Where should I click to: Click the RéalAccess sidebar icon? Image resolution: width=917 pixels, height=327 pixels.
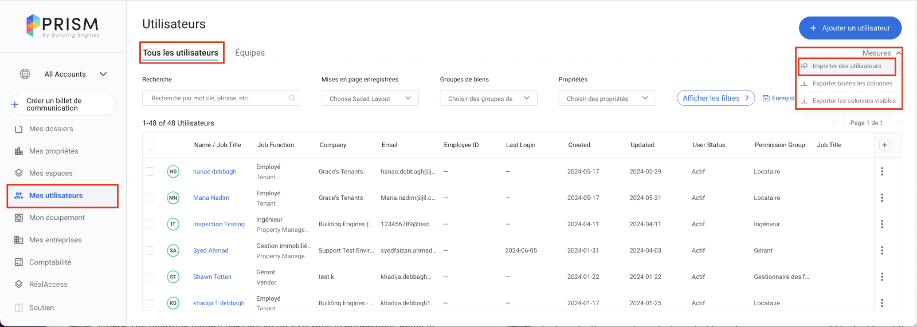coord(19,284)
